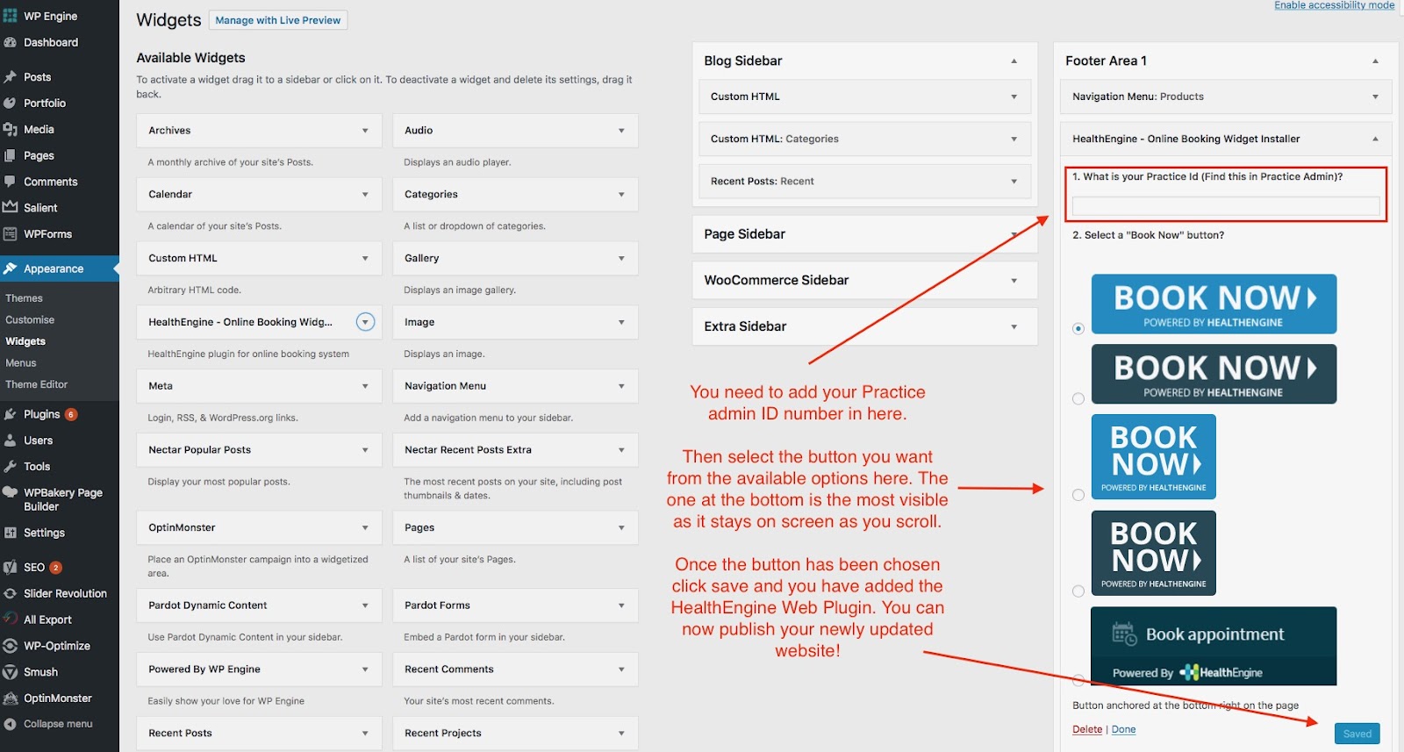Viewport: 1404px width, 752px height.
Task: Open the Categories widget dropdown arrow
Action: coord(621,195)
